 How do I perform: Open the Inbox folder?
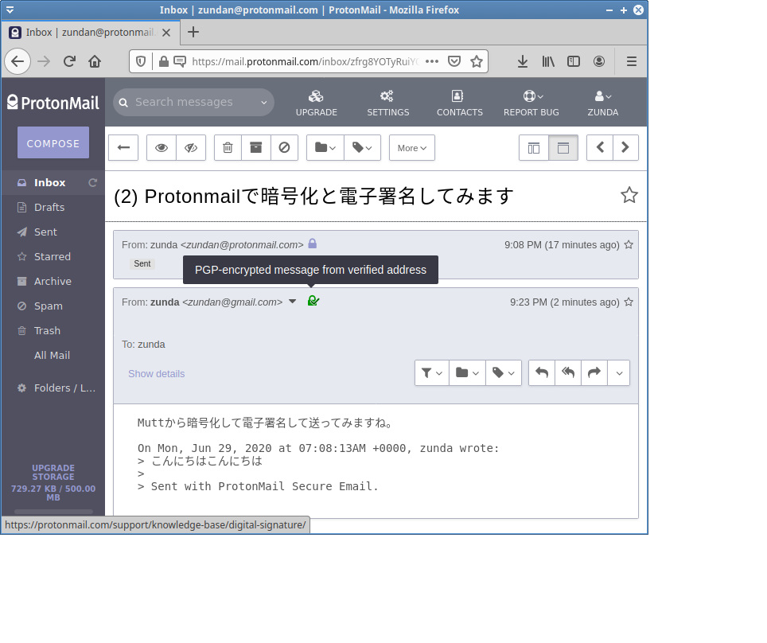pyautogui.click(x=50, y=182)
